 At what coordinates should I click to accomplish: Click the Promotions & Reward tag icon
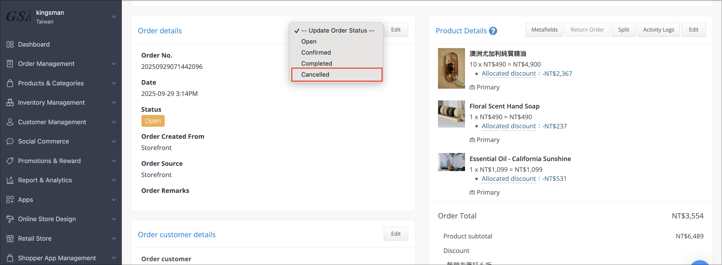click(x=10, y=161)
